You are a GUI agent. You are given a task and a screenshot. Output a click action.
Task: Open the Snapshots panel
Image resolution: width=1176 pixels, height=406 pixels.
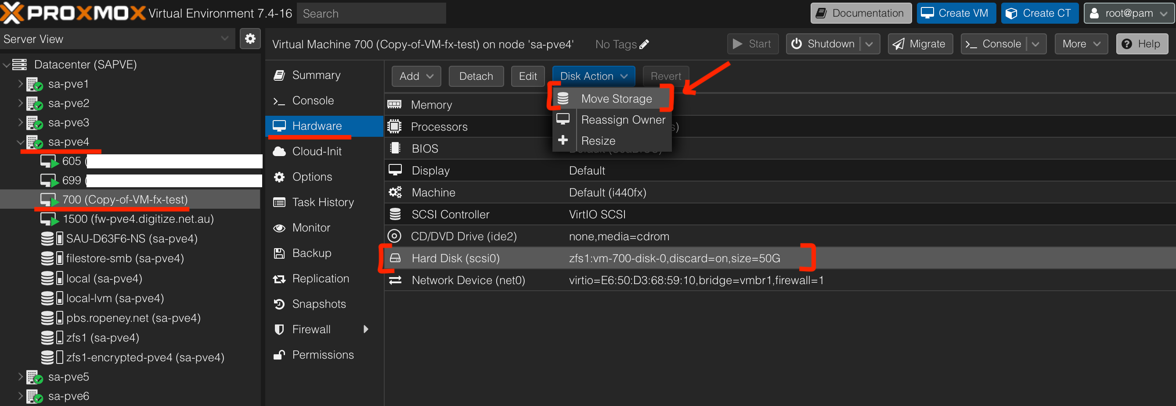point(318,303)
